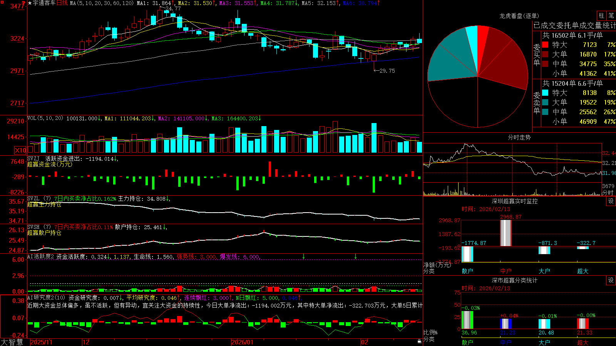Click the MA1: 31.864 value
The width and height of the screenshot is (616, 346).
click(154, 3)
